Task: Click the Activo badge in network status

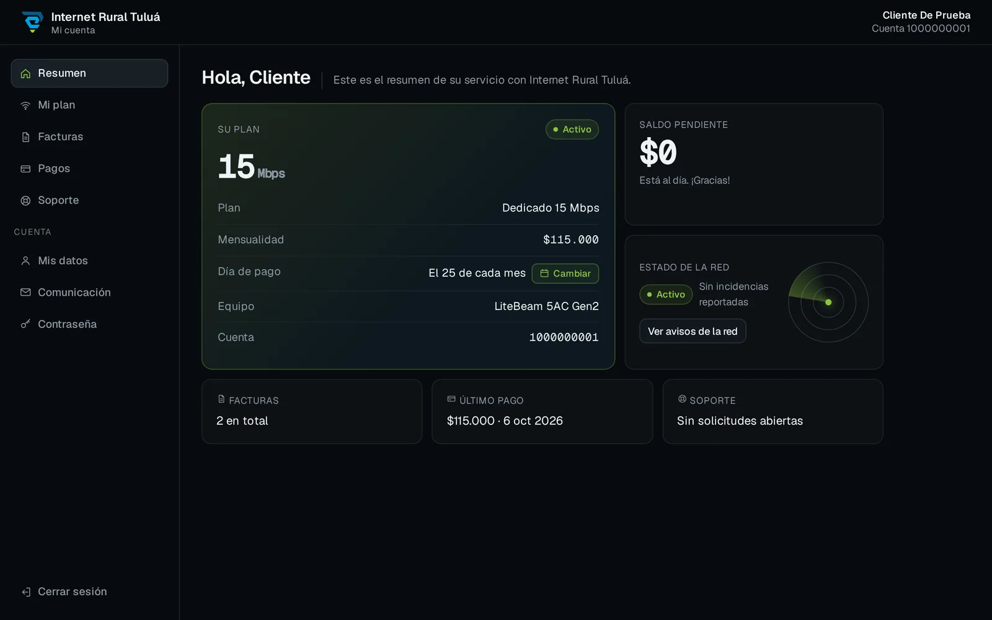Action: tap(666, 294)
